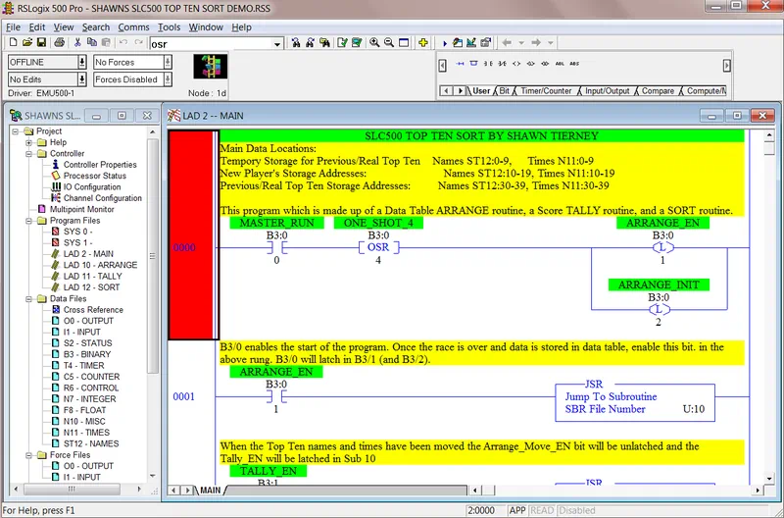Click the verify project icon
The height and width of the screenshot is (518, 784).
[357, 43]
